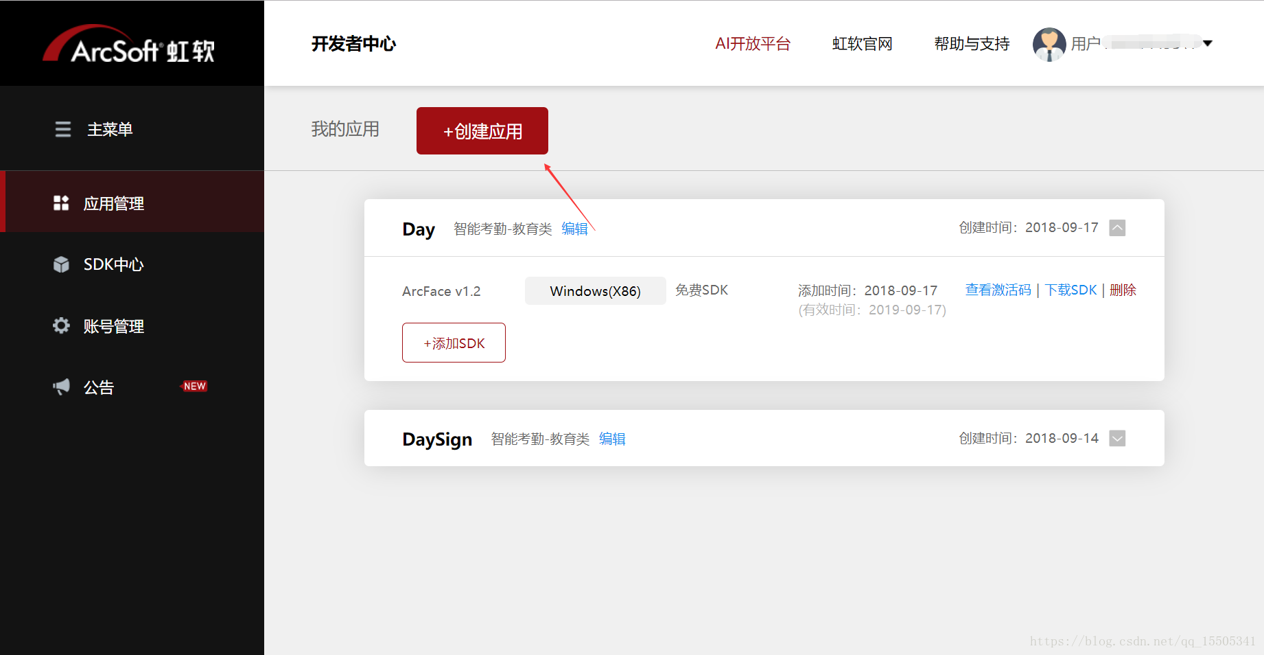The height and width of the screenshot is (655, 1264).
Task: Click the 我的应用 heading
Action: click(345, 129)
